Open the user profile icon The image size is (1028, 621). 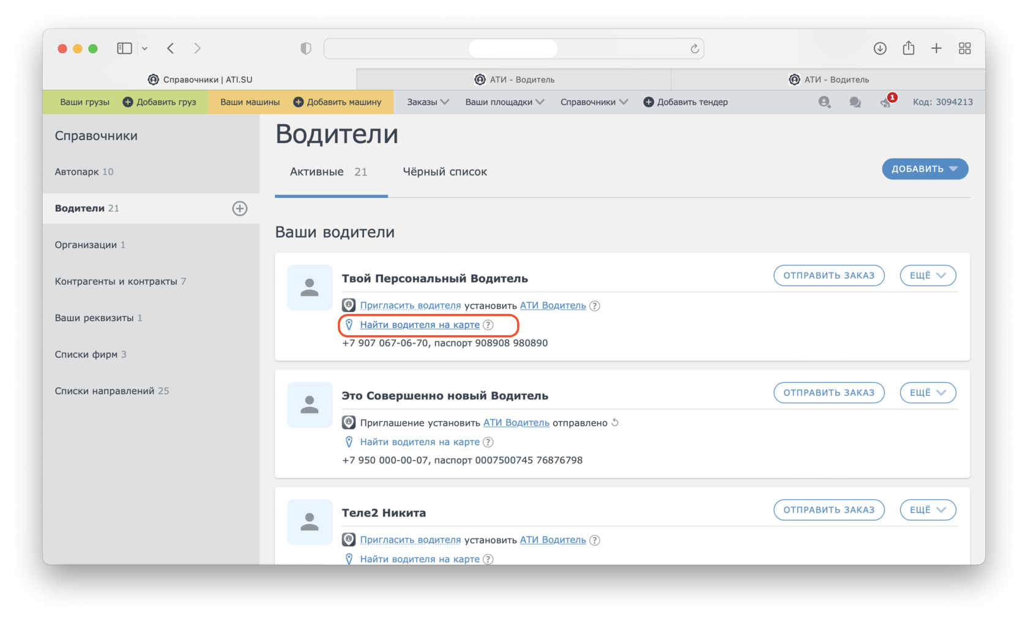coord(824,102)
